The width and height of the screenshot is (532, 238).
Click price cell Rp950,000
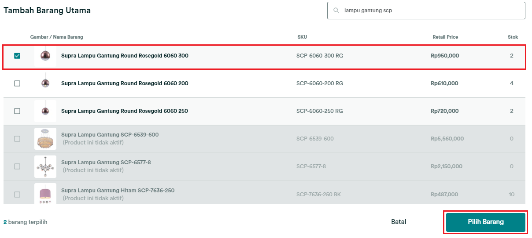pyautogui.click(x=445, y=56)
